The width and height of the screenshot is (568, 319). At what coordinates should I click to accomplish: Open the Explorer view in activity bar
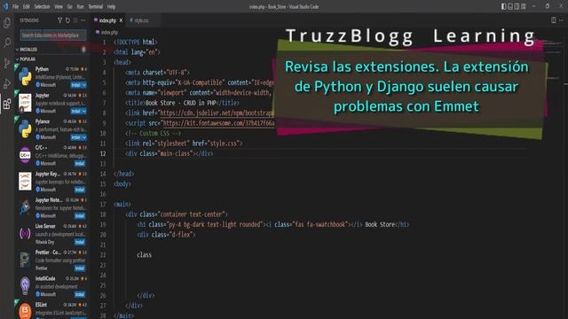[x=7, y=23]
